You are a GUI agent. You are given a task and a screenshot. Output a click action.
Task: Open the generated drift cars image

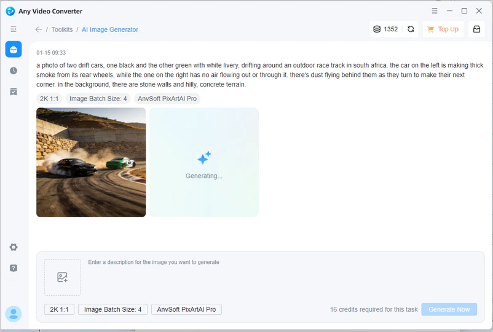click(x=91, y=162)
